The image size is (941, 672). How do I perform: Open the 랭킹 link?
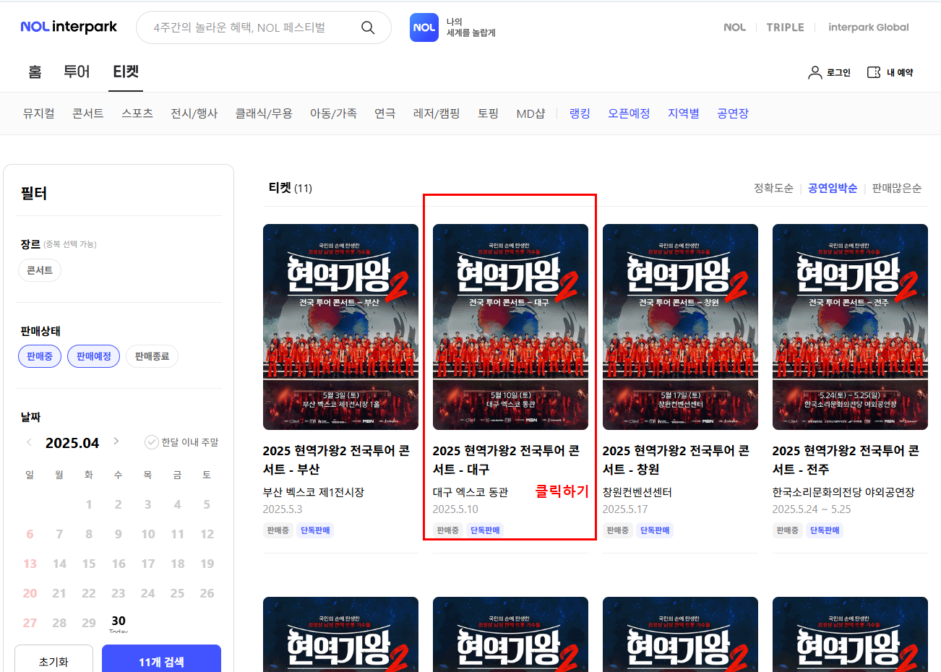click(x=580, y=113)
